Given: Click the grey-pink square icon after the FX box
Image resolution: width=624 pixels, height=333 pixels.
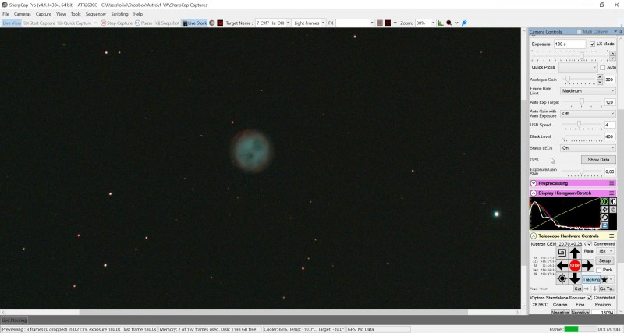Looking at the screenshot, I should click(x=380, y=23).
